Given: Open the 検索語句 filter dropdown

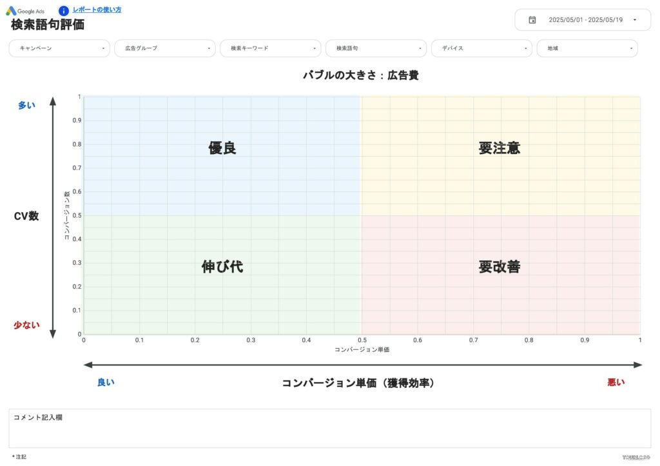Looking at the screenshot, I should click(x=376, y=48).
